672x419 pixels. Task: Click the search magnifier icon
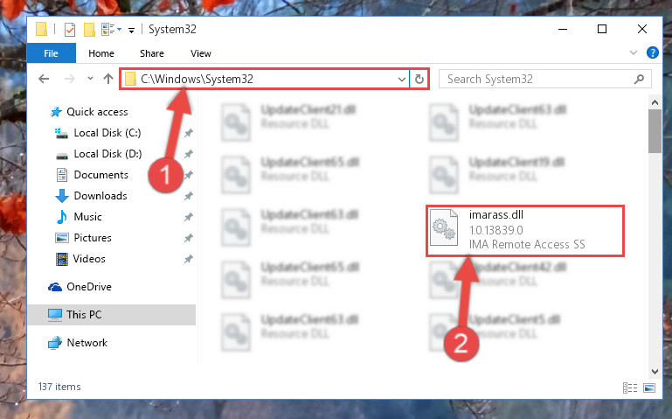[639, 80]
